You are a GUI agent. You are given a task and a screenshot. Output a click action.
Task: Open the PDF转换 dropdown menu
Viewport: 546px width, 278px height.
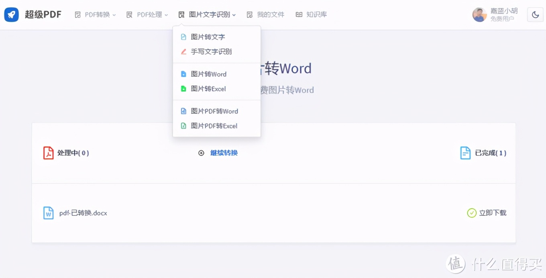pos(96,14)
